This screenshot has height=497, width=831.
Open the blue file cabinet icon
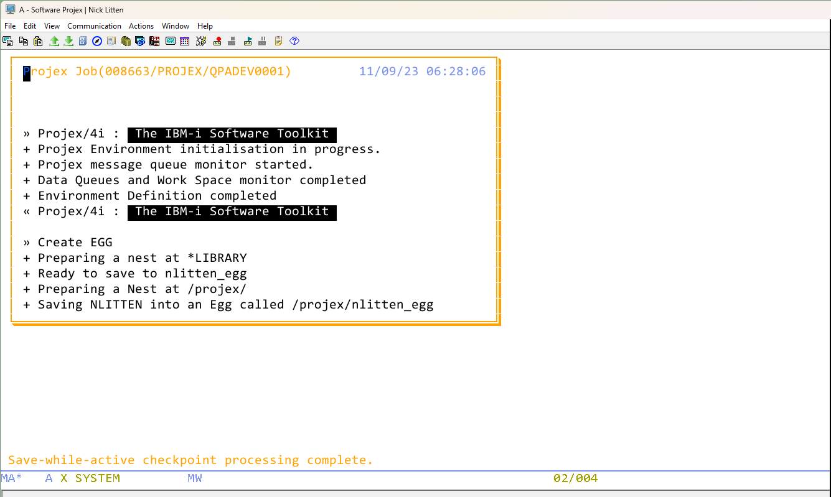point(83,41)
